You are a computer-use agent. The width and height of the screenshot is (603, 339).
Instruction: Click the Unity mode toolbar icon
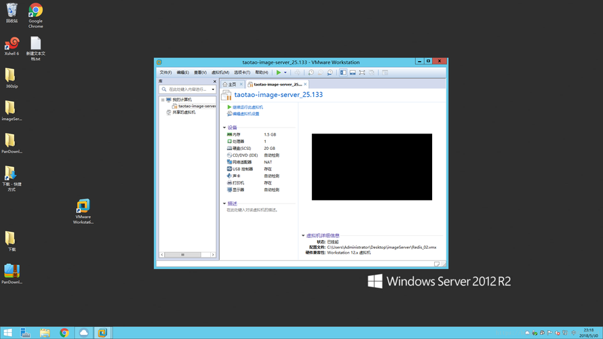point(372,73)
